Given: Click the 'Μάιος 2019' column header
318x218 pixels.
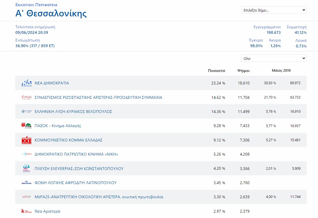Looking at the screenshot, I should click(281, 71).
